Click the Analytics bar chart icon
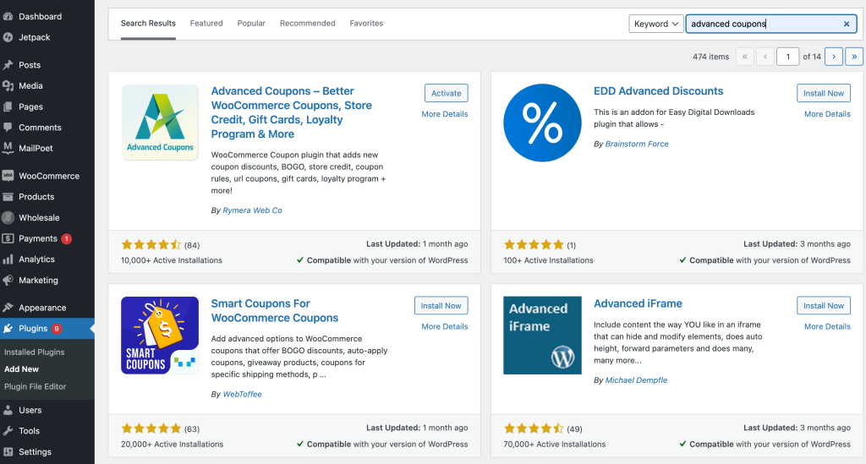 [8, 259]
